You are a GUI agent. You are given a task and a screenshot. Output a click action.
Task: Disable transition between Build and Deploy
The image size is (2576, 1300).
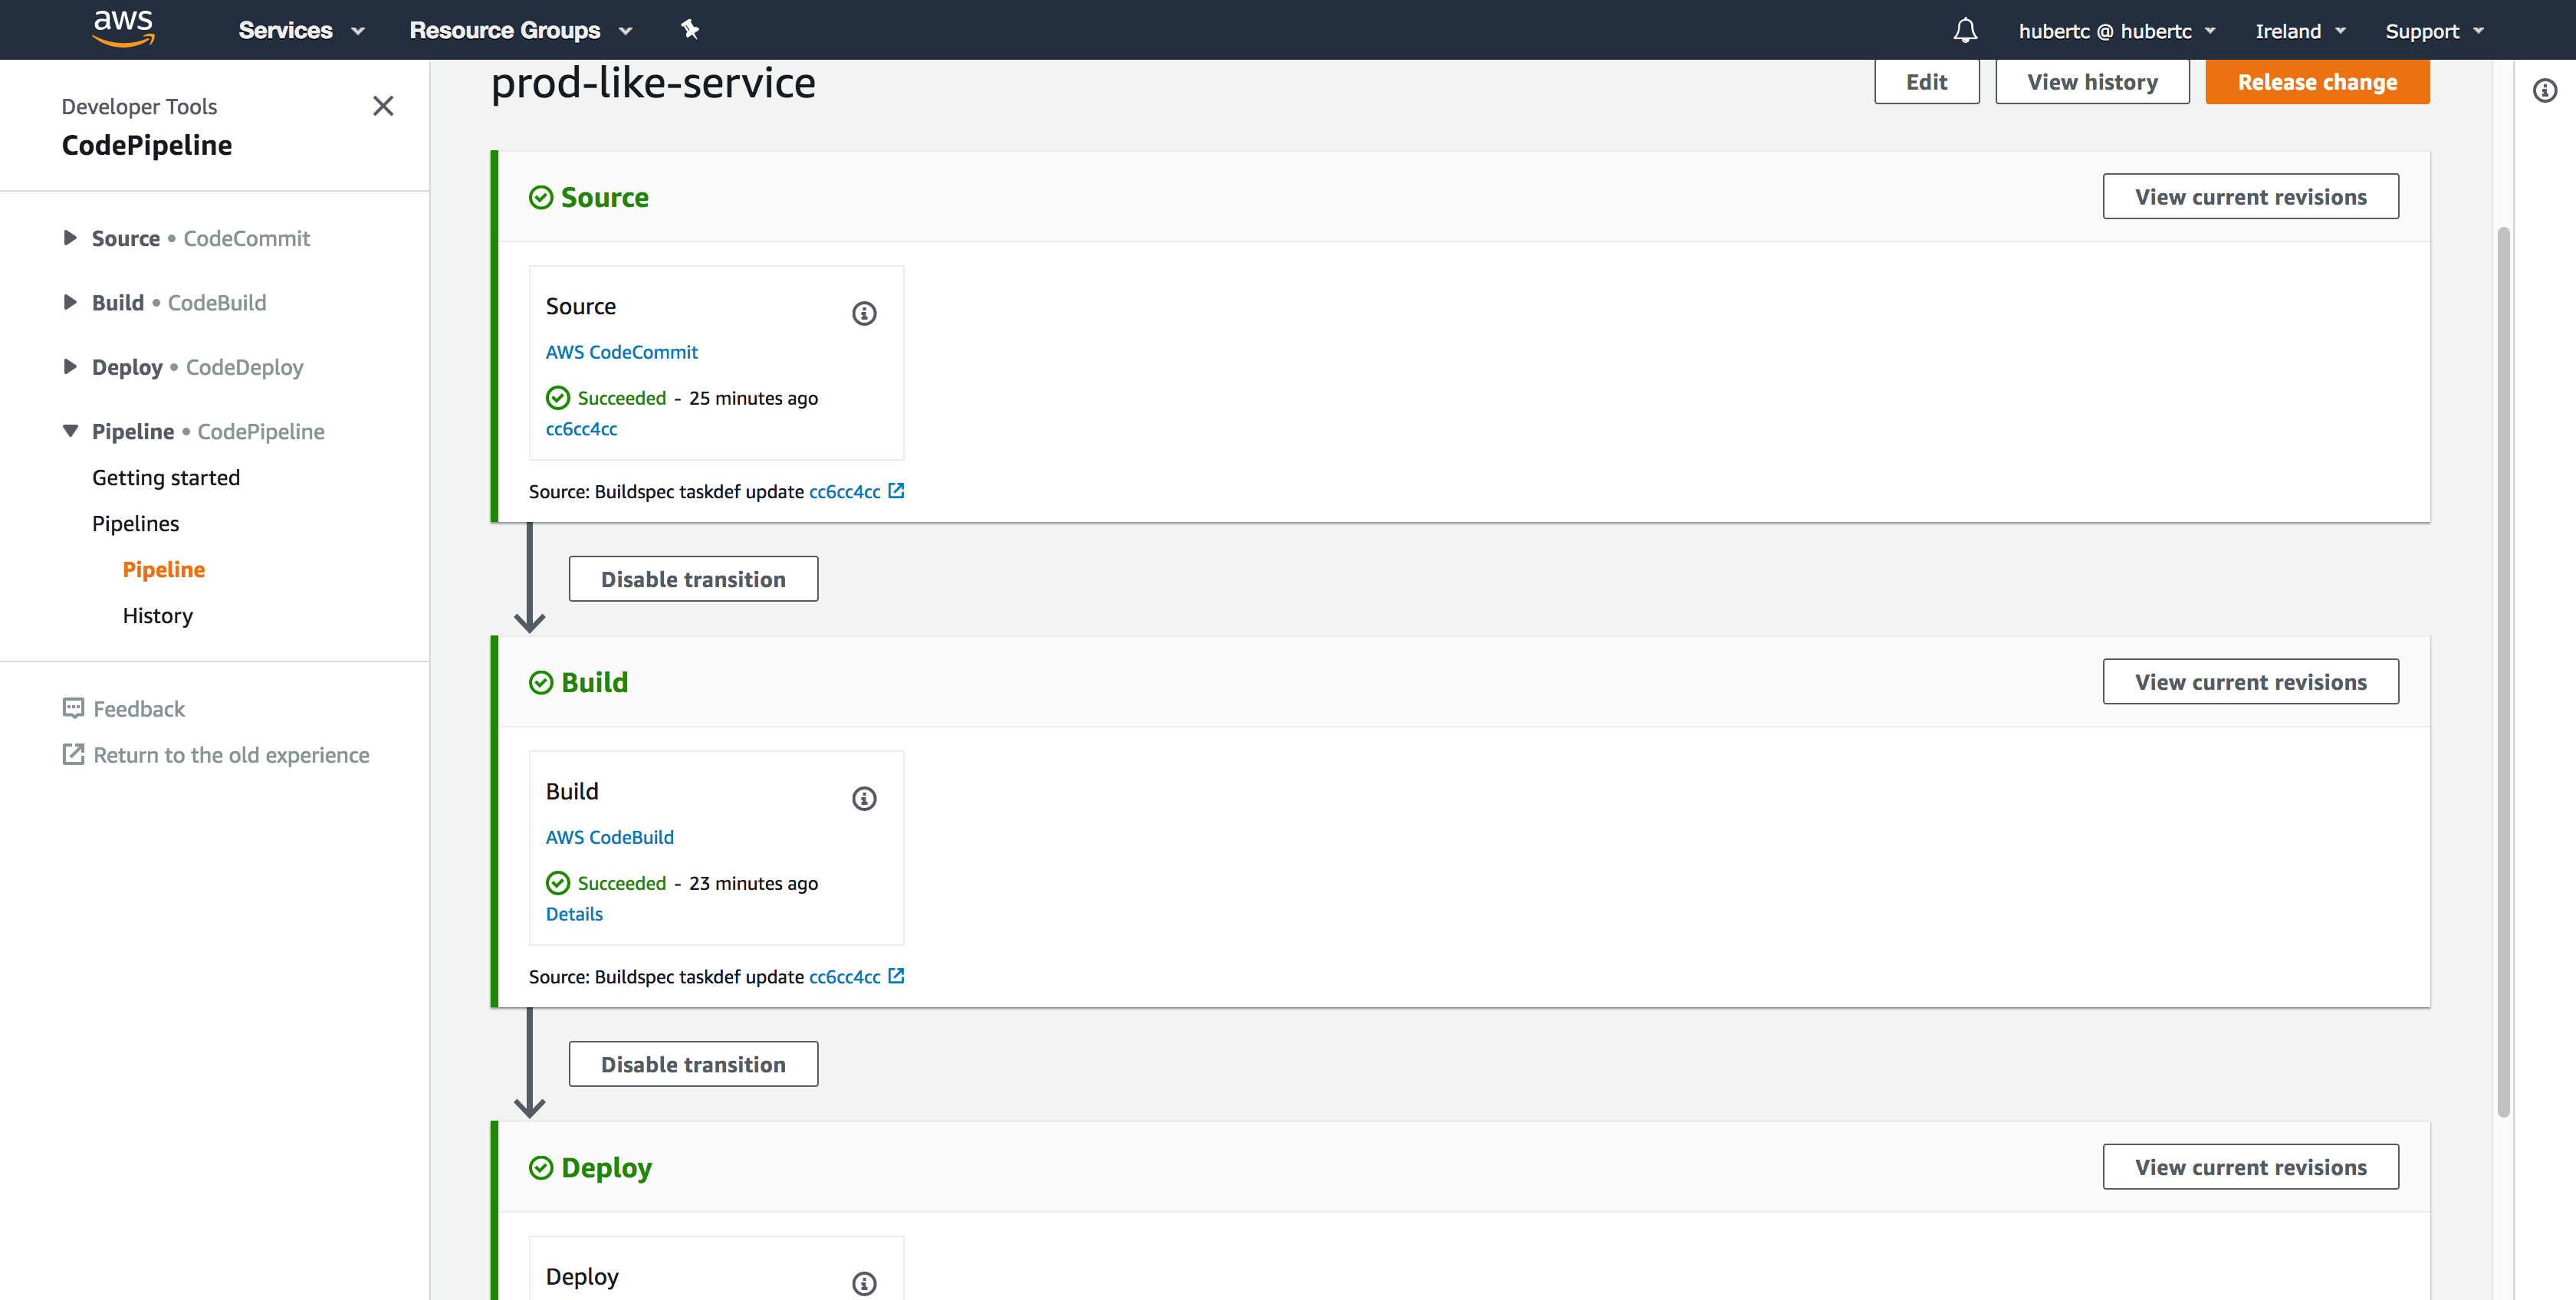[x=693, y=1064]
